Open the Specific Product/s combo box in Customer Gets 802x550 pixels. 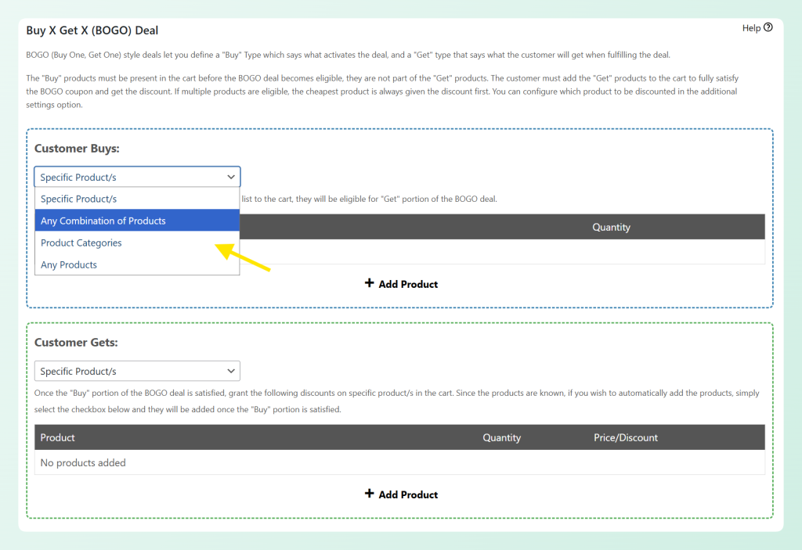[x=137, y=370]
